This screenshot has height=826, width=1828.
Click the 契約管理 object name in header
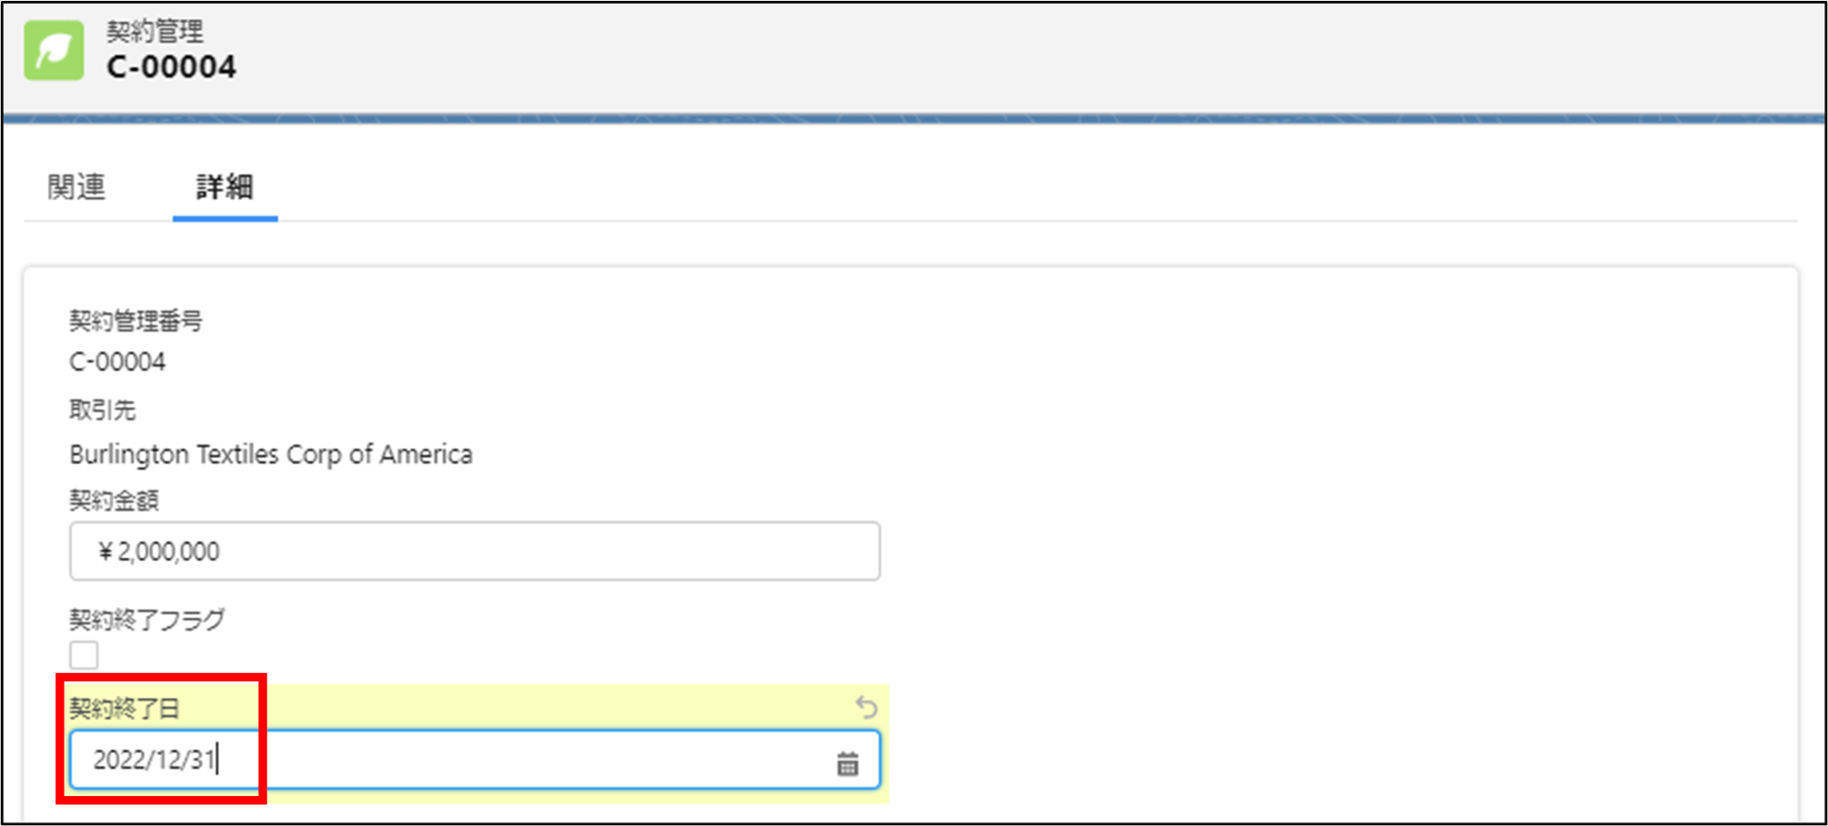click(x=154, y=32)
